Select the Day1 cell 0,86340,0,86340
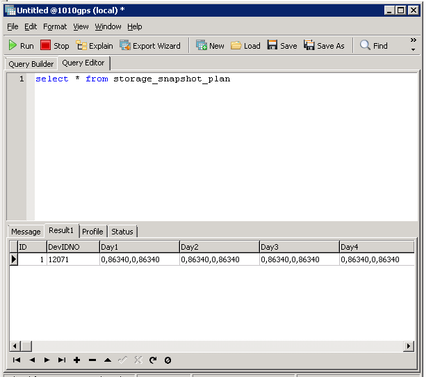 pyautogui.click(x=140, y=259)
